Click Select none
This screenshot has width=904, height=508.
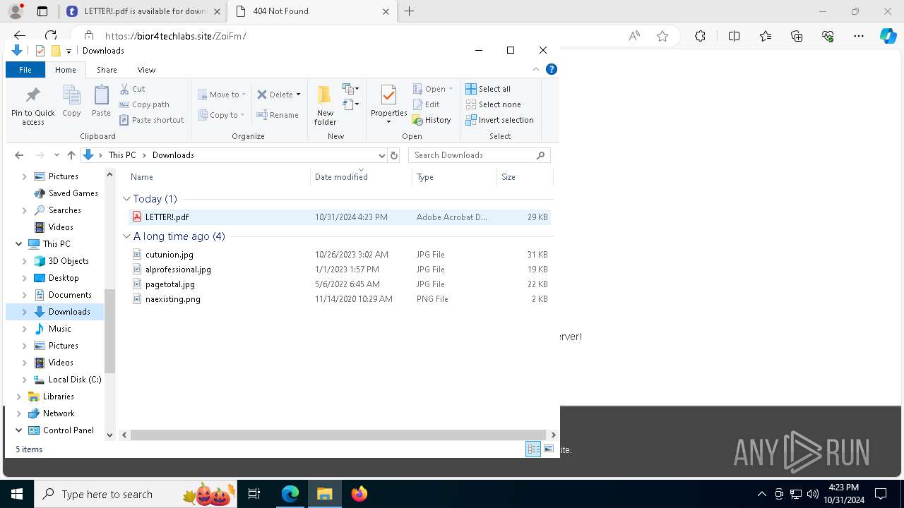493,104
